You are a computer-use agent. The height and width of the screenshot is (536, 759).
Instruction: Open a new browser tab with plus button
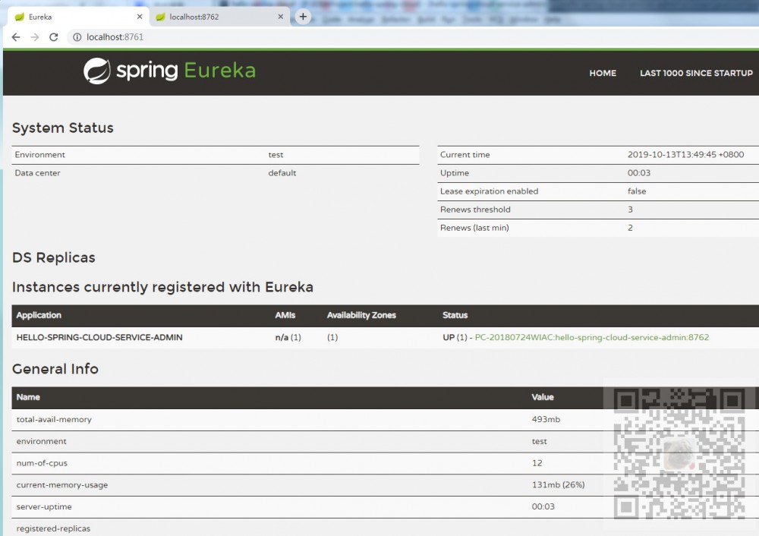pyautogui.click(x=303, y=17)
